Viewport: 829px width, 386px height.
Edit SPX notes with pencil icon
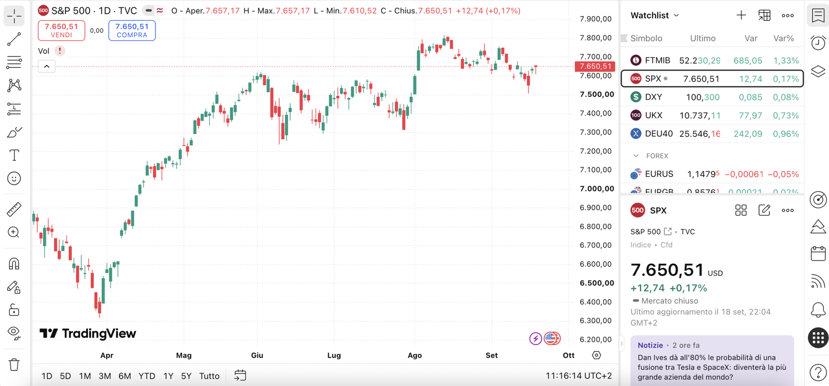764,210
